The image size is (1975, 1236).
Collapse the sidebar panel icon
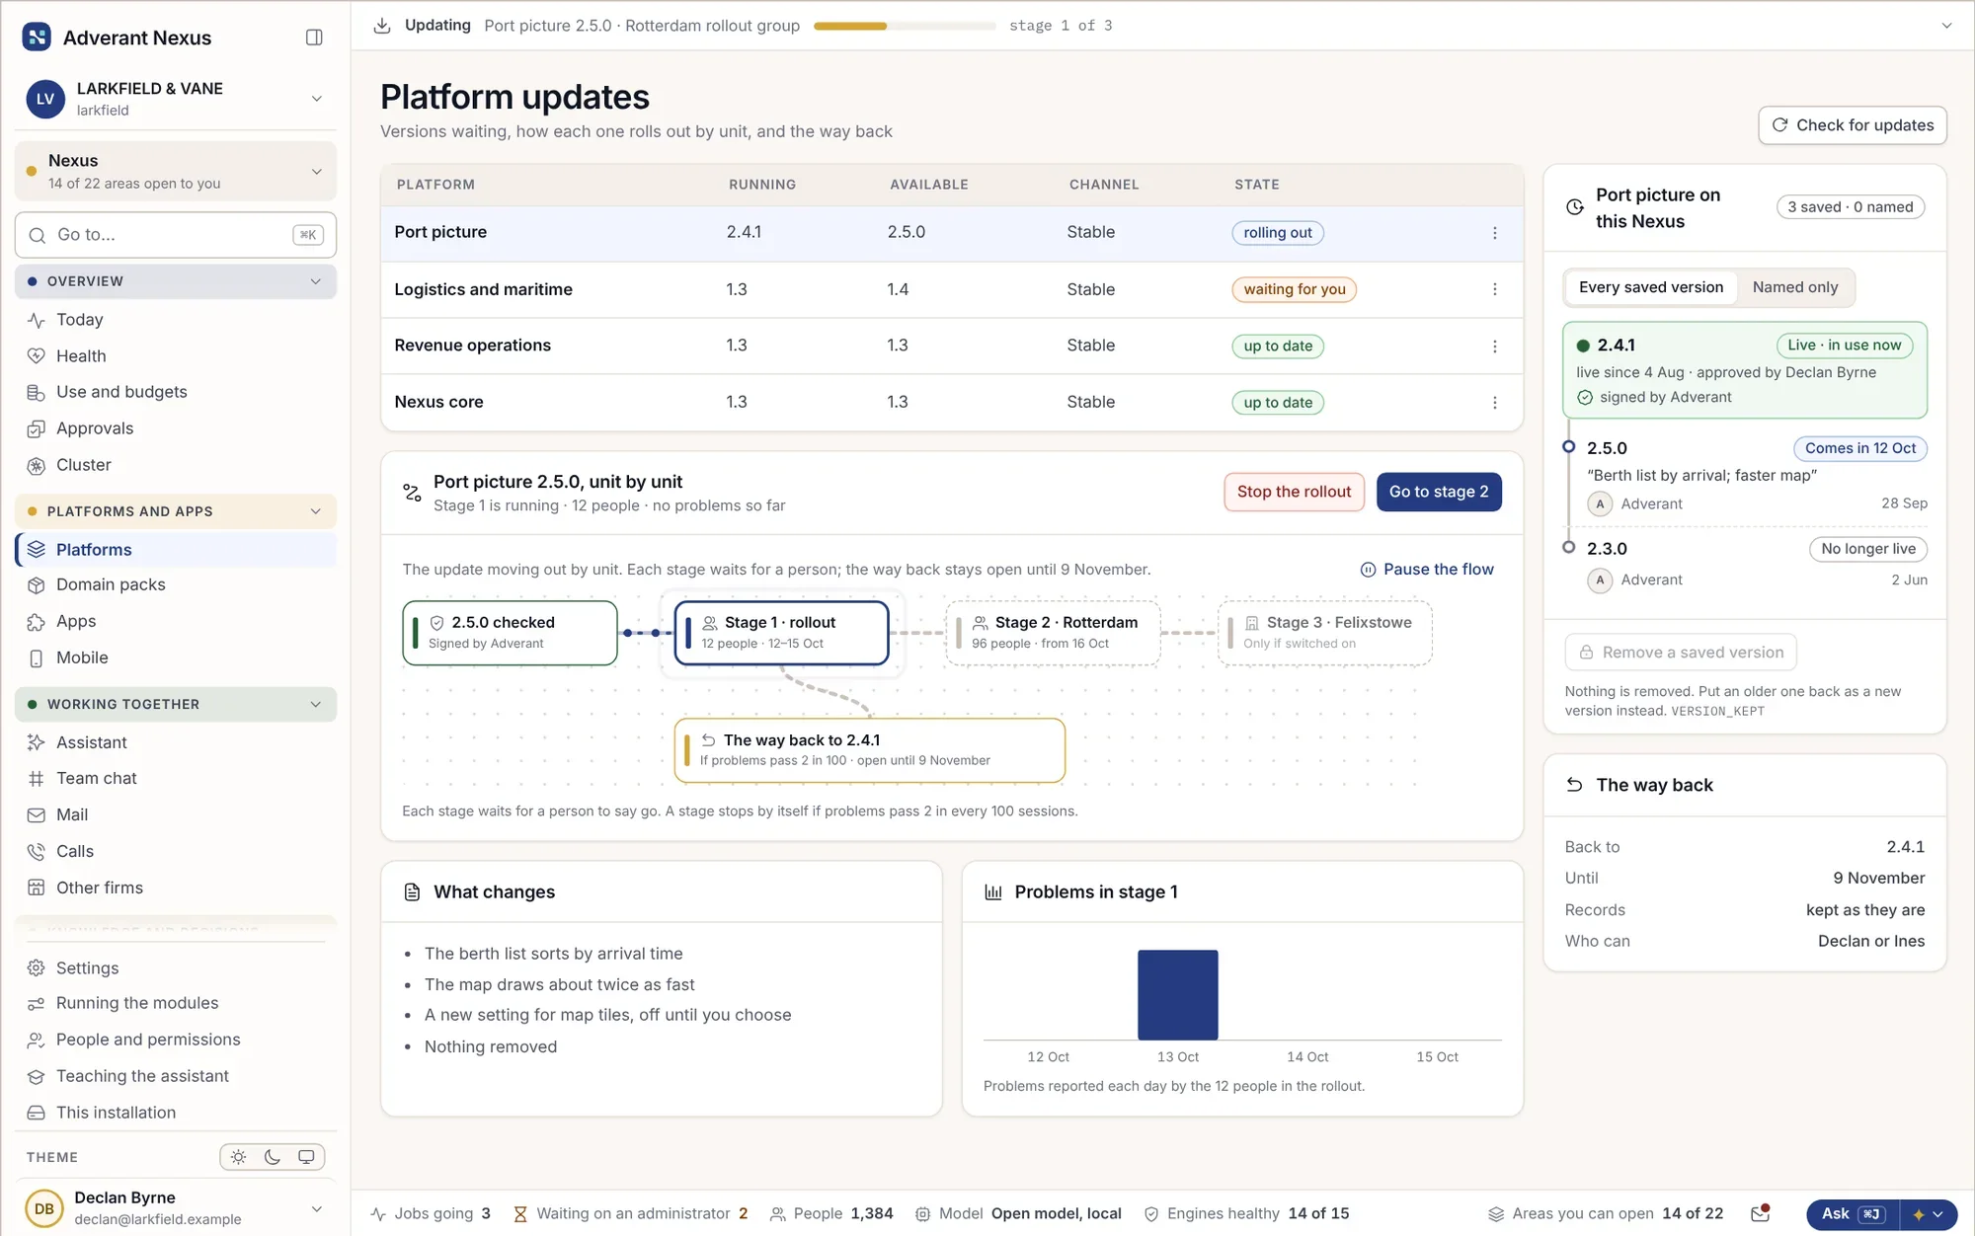314,38
